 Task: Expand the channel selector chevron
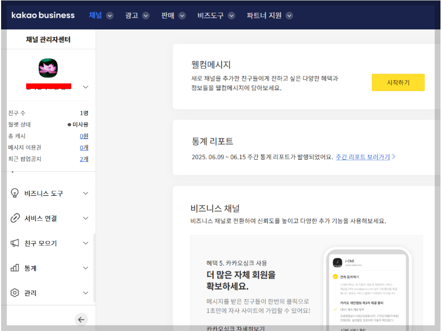[85, 87]
